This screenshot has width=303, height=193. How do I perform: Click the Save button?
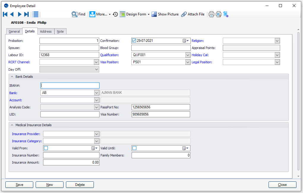tap(19, 185)
